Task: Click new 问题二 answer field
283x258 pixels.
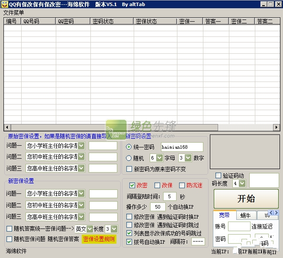Action: click(x=103, y=206)
